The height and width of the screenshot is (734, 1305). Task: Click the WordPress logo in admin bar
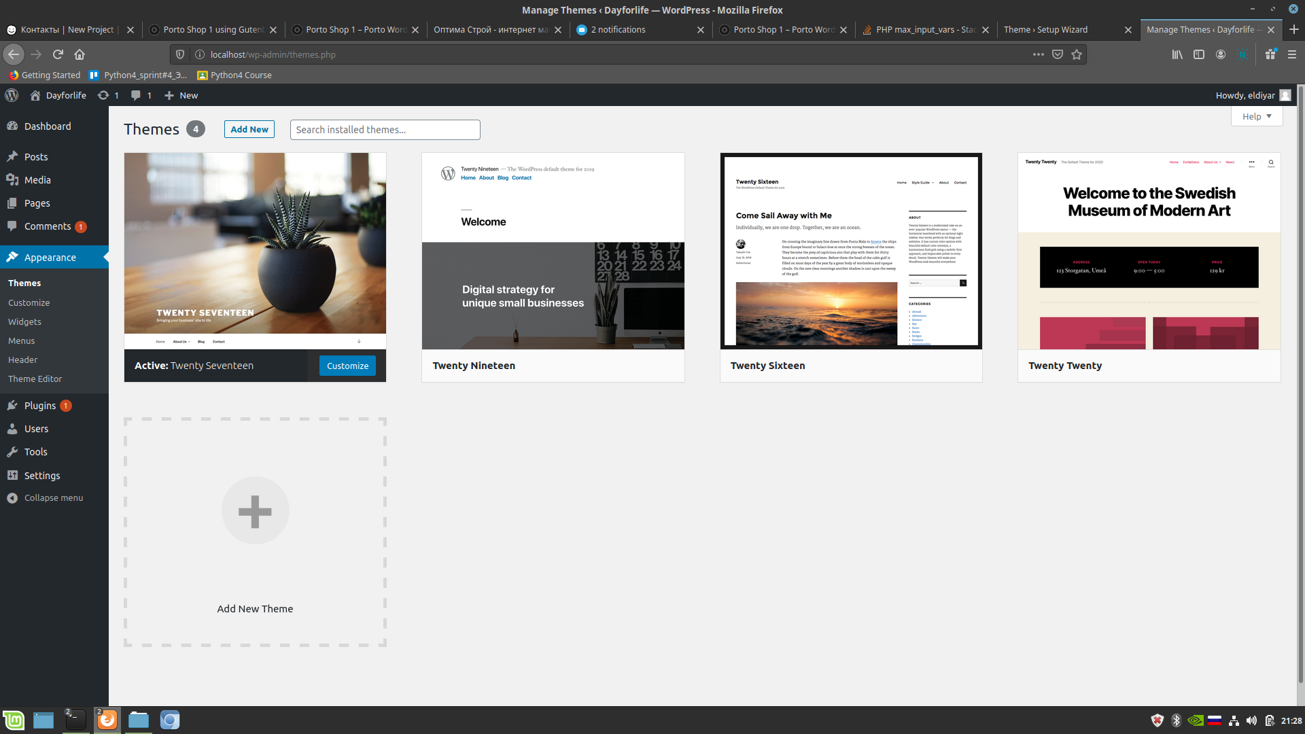[x=12, y=95]
